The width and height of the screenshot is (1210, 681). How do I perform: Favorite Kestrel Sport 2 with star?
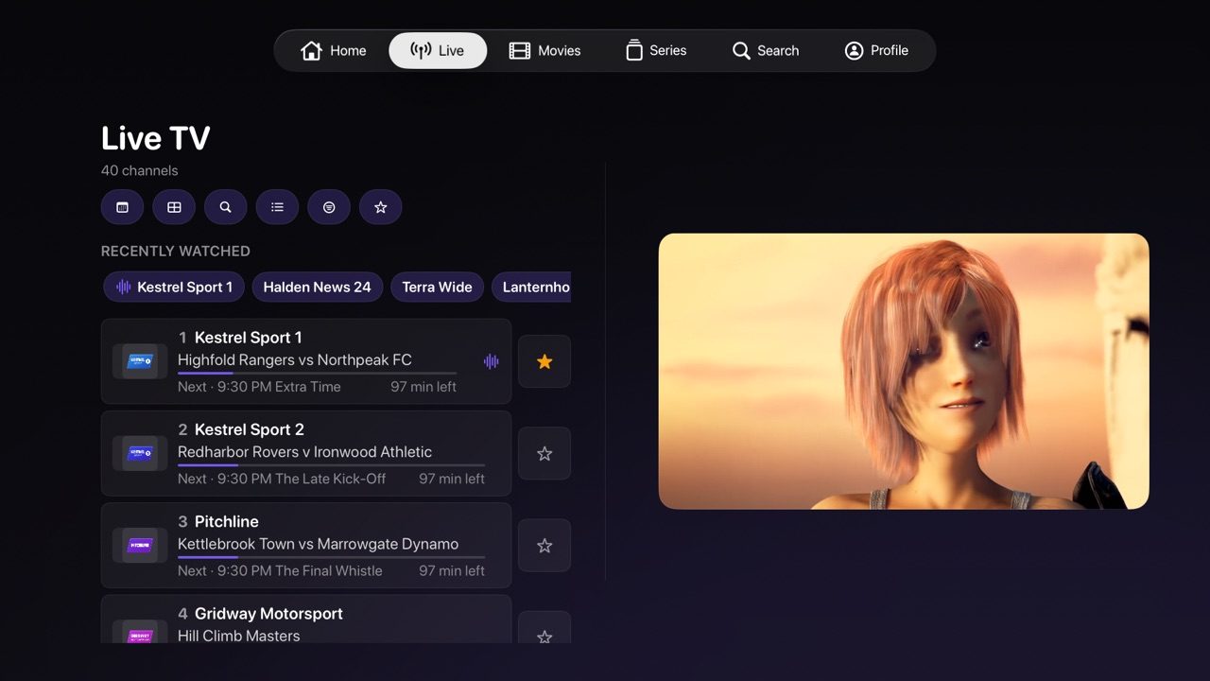544,454
